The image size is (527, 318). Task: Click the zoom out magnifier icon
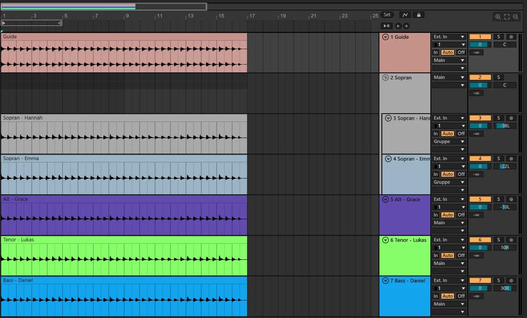tap(516, 17)
